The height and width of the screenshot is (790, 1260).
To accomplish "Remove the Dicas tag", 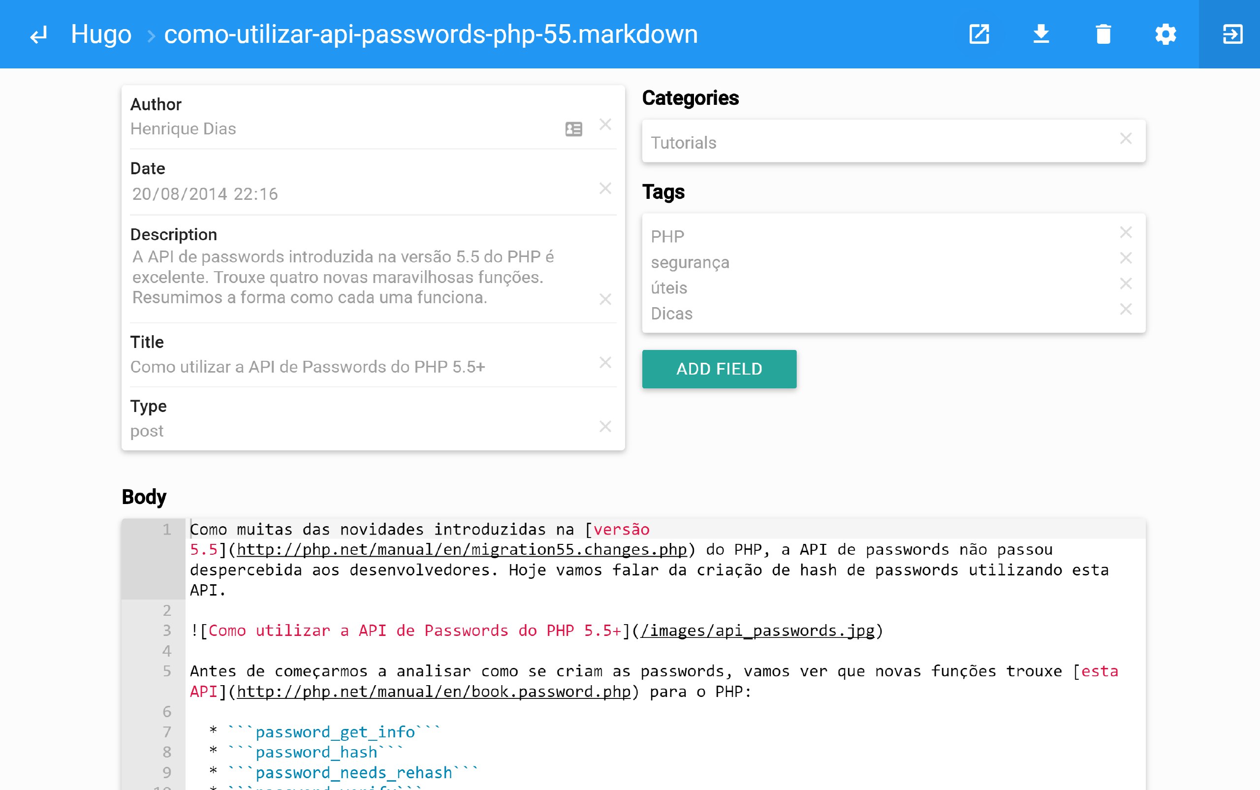I will tap(1126, 309).
